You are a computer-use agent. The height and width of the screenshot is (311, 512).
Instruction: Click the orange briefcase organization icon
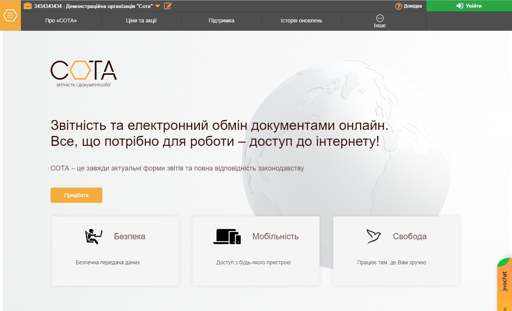click(27, 6)
